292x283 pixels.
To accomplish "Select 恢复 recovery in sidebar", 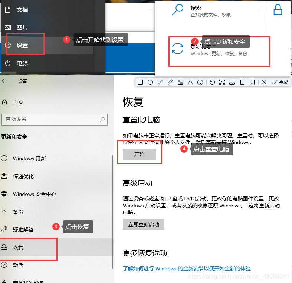I will click(56, 247).
